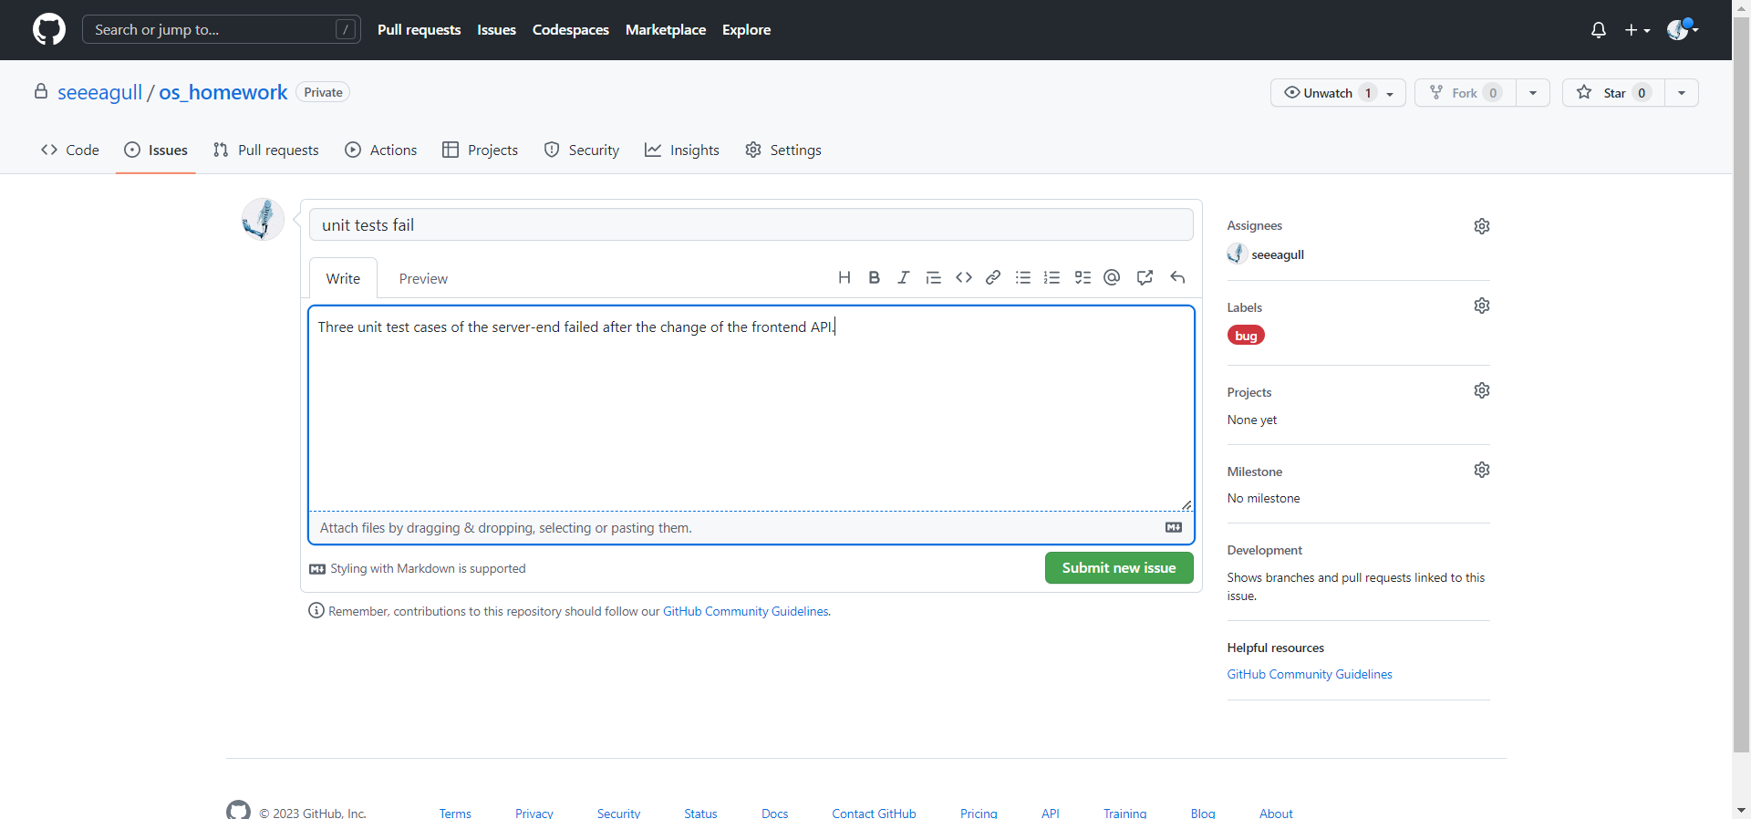Click the Fork button

click(1466, 93)
